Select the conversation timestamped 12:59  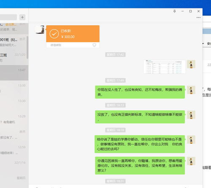14,150
